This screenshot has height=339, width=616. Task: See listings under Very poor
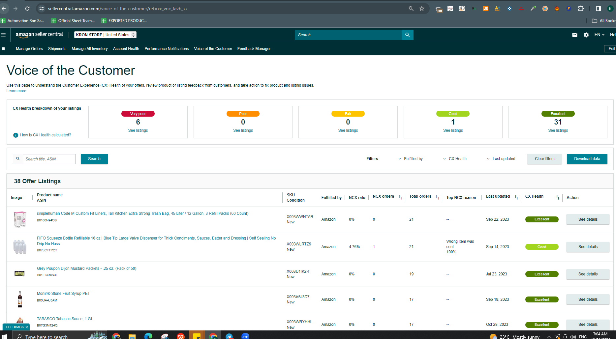click(138, 130)
